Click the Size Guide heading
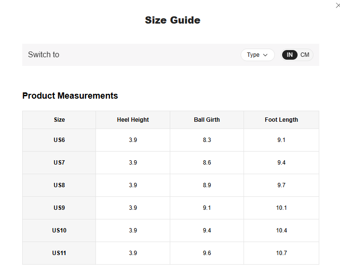Image resolution: width=340 pixels, height=269 pixels. 173,20
